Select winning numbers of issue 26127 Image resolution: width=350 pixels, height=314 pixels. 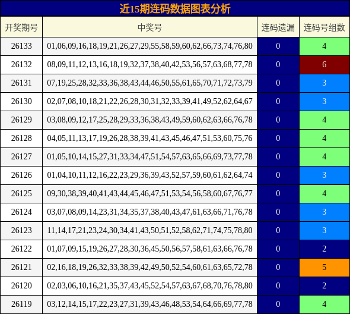[x=149, y=156]
